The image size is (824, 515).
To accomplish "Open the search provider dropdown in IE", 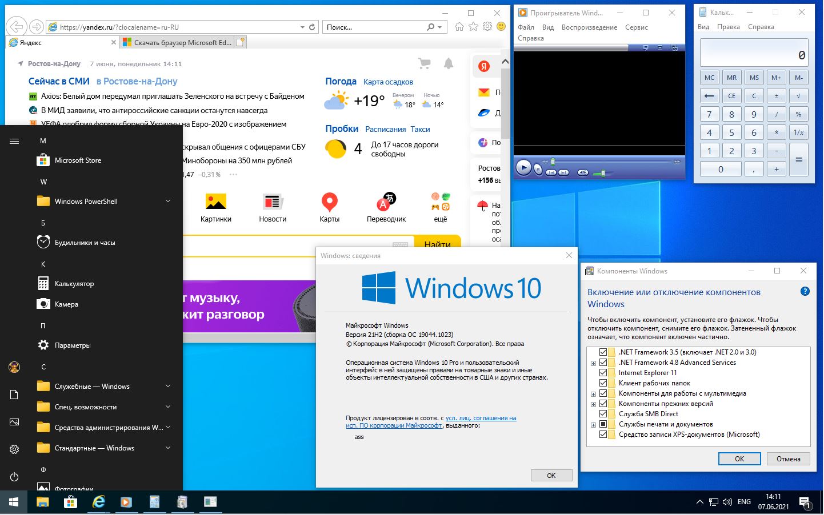I will coord(439,27).
